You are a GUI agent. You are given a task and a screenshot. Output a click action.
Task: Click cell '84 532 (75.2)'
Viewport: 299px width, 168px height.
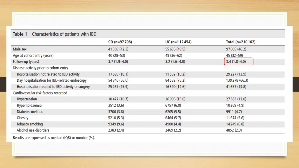(175, 80)
